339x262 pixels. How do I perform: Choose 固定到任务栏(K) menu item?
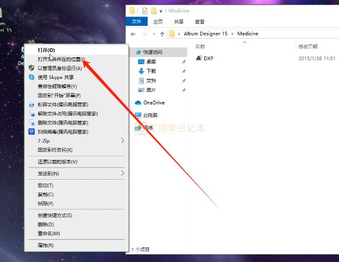[76, 150]
